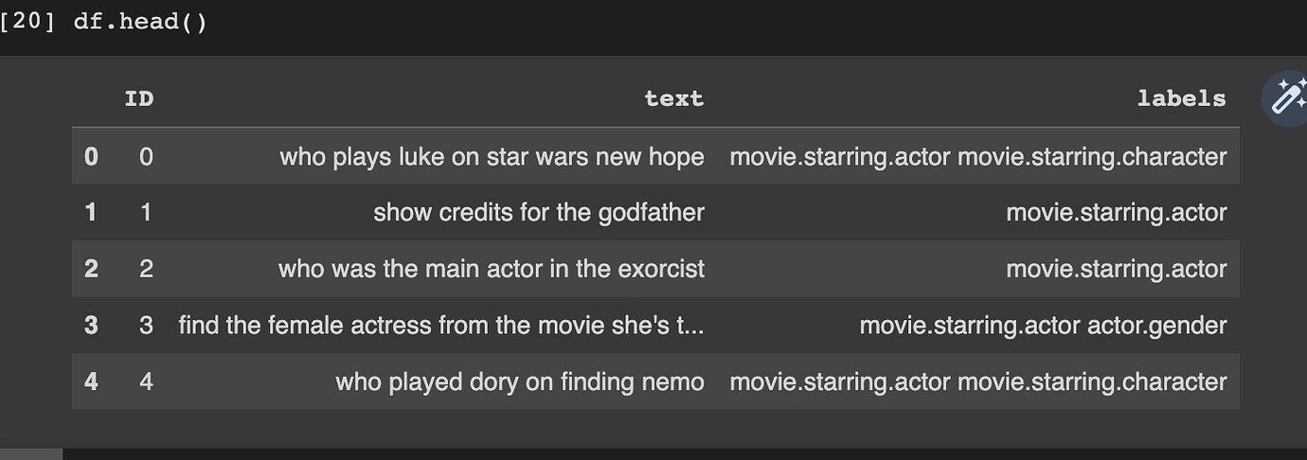Click the labels cell for the dory row
Screen dimensions: 1307x460
(977, 381)
